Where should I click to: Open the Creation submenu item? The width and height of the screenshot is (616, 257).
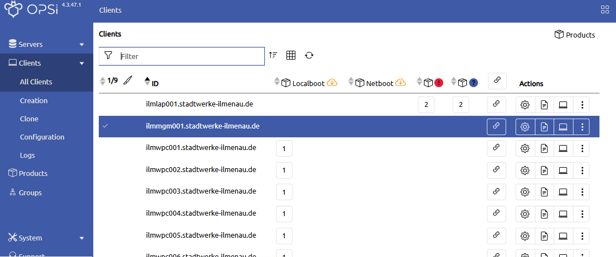(34, 101)
